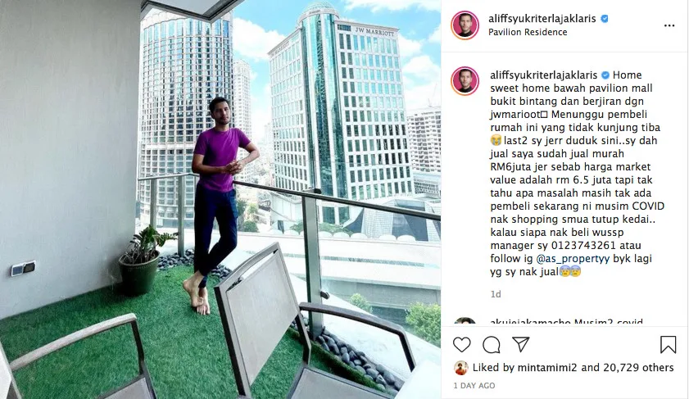Click the balcony photo of the post

point(220,200)
